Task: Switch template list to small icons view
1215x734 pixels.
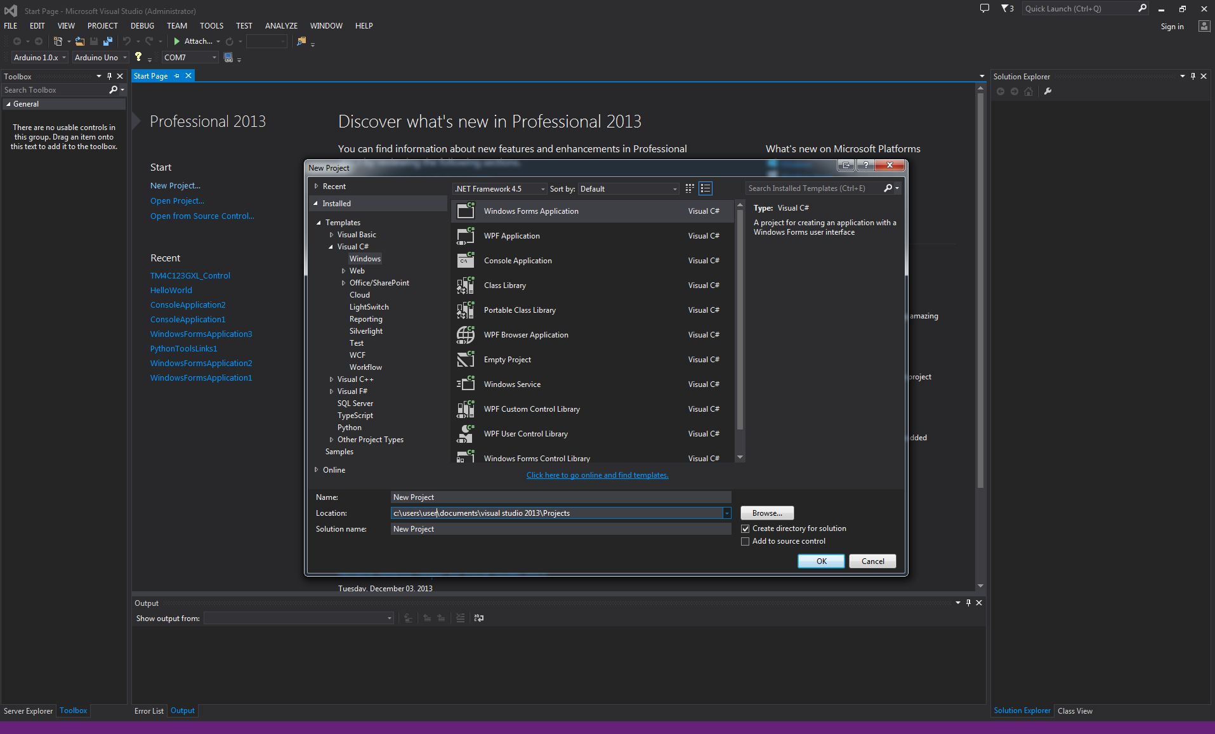Action: tap(690, 188)
